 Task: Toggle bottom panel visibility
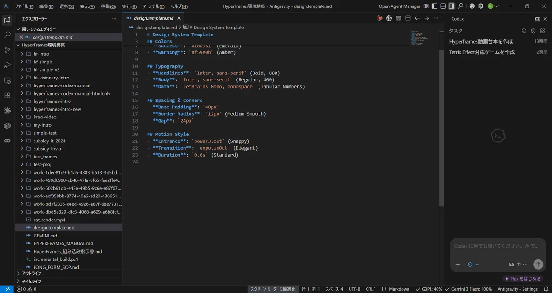pos(443,6)
